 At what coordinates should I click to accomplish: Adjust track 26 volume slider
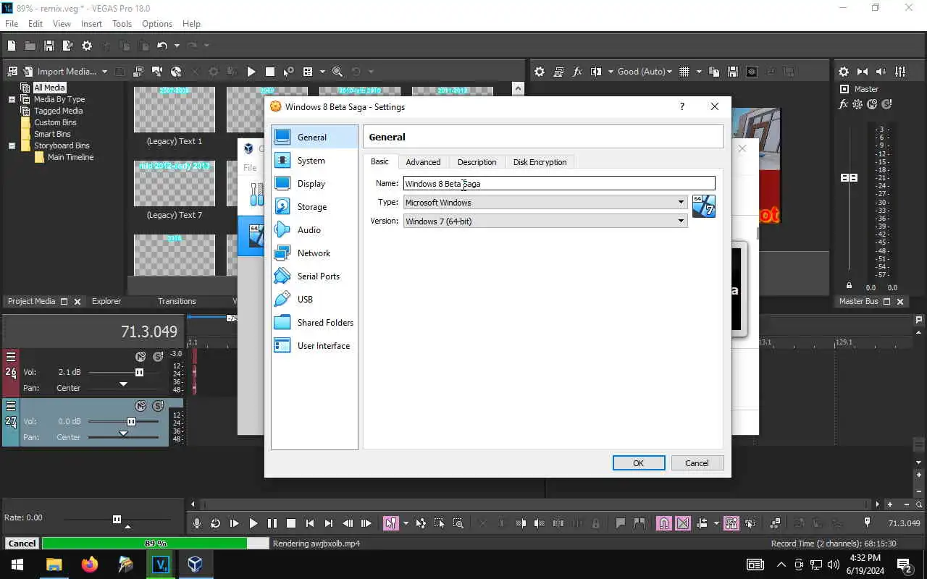(139, 372)
